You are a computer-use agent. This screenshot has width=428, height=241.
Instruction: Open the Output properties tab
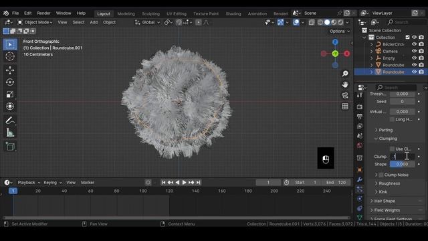coord(360,116)
